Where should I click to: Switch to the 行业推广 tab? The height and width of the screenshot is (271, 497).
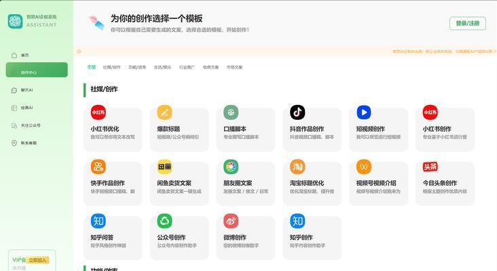click(x=187, y=67)
